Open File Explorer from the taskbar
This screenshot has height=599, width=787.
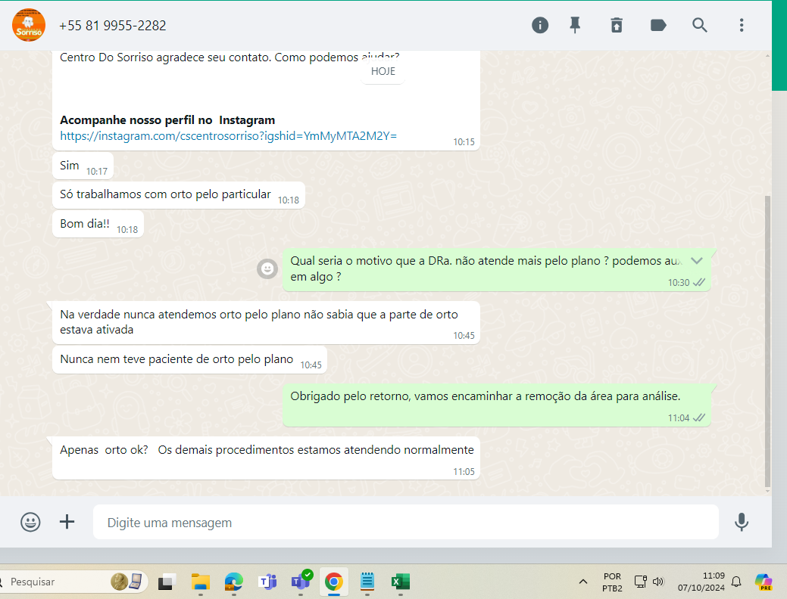[200, 582]
